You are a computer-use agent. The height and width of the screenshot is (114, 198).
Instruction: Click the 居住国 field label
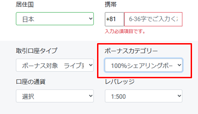[24, 5]
